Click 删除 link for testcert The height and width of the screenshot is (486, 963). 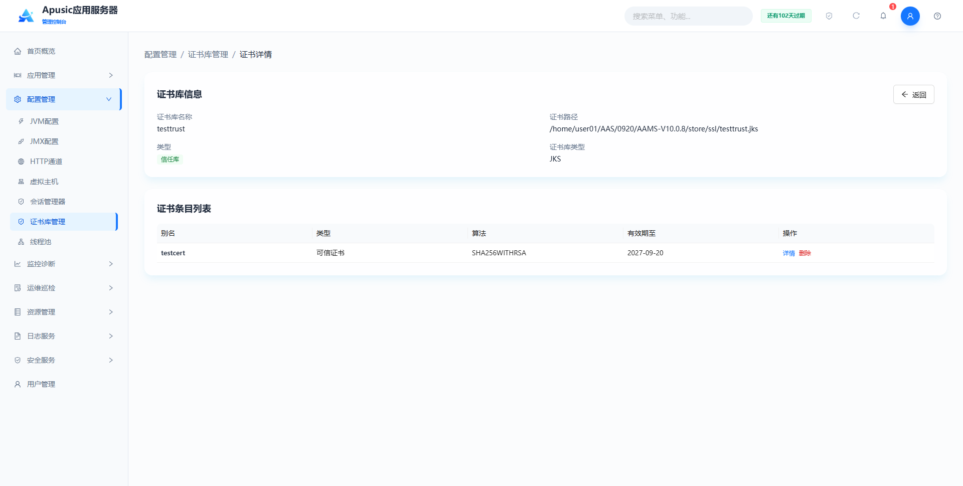click(x=805, y=253)
